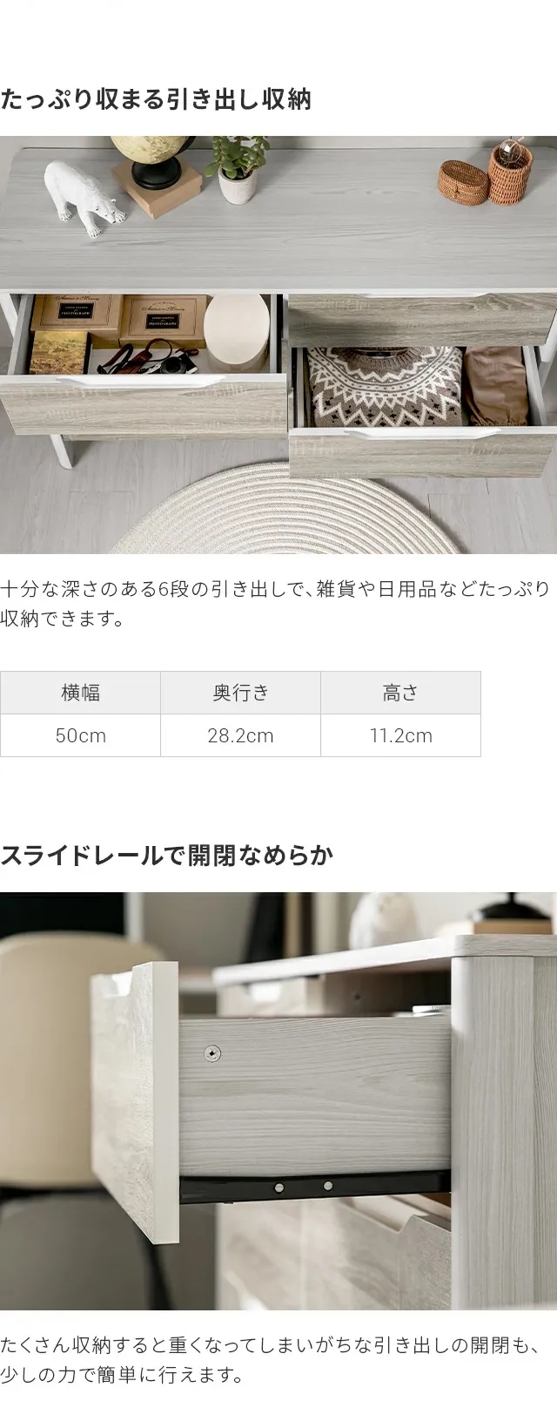This screenshot has width=557, height=1428.
Task: Click heading スライドレールで開閉なめらか
Action: click(x=167, y=856)
